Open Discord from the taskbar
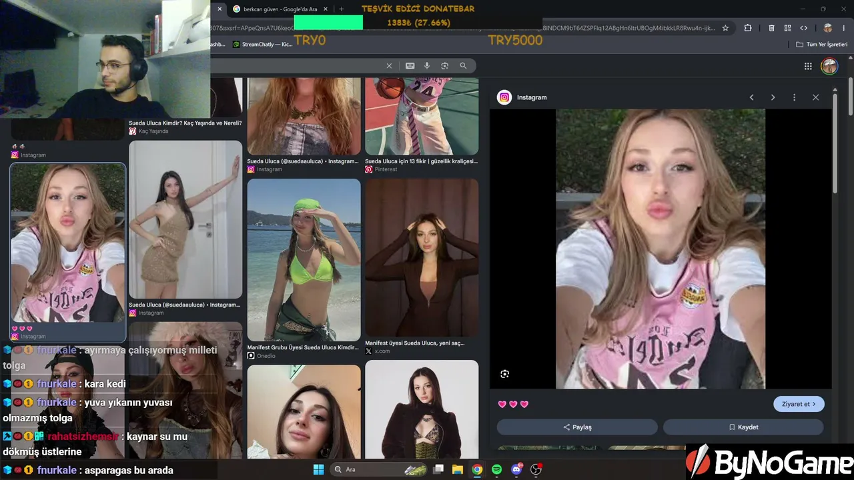The height and width of the screenshot is (480, 854). [516, 469]
